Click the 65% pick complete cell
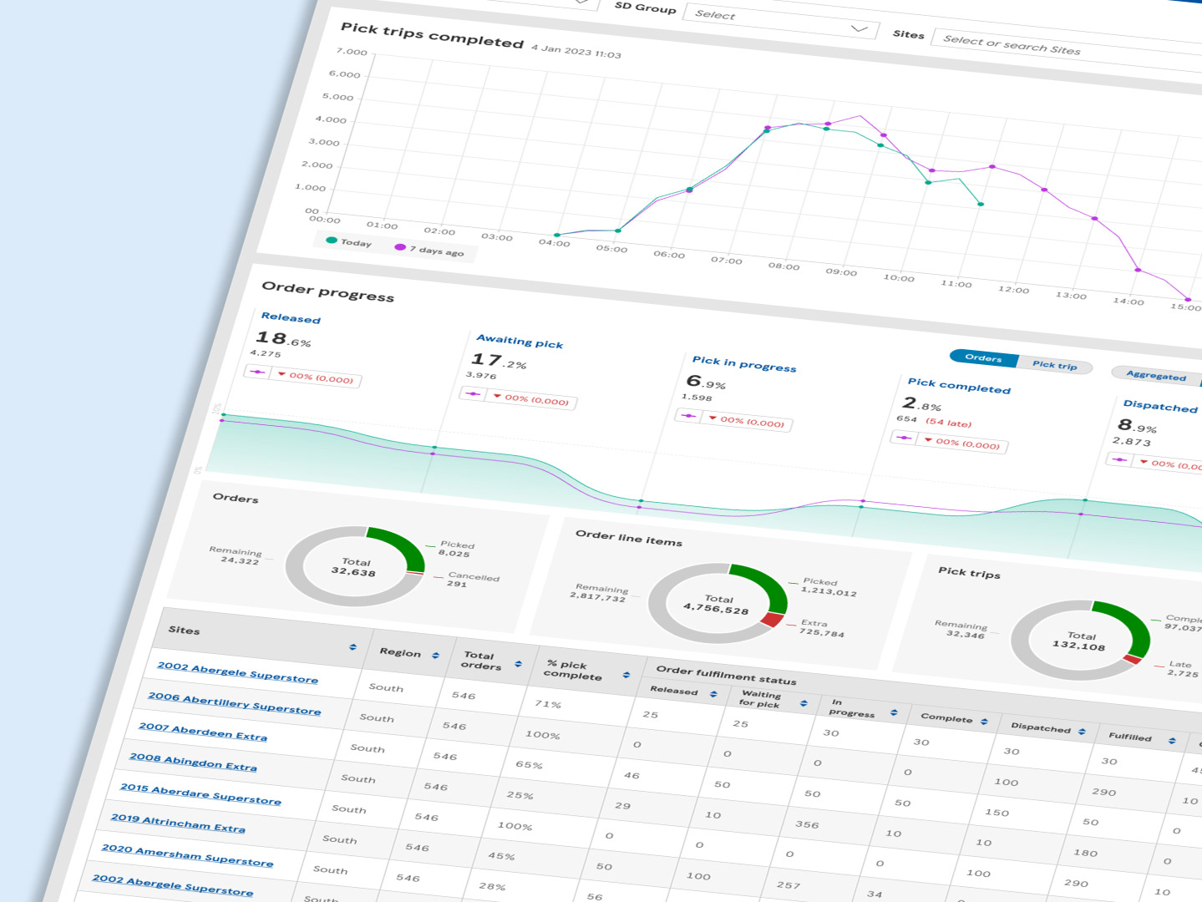Screen dimensions: 1202x902 [529, 764]
